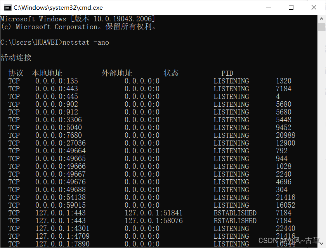Click the 状态 column header
This screenshot has width=326, height=248.
(x=171, y=73)
